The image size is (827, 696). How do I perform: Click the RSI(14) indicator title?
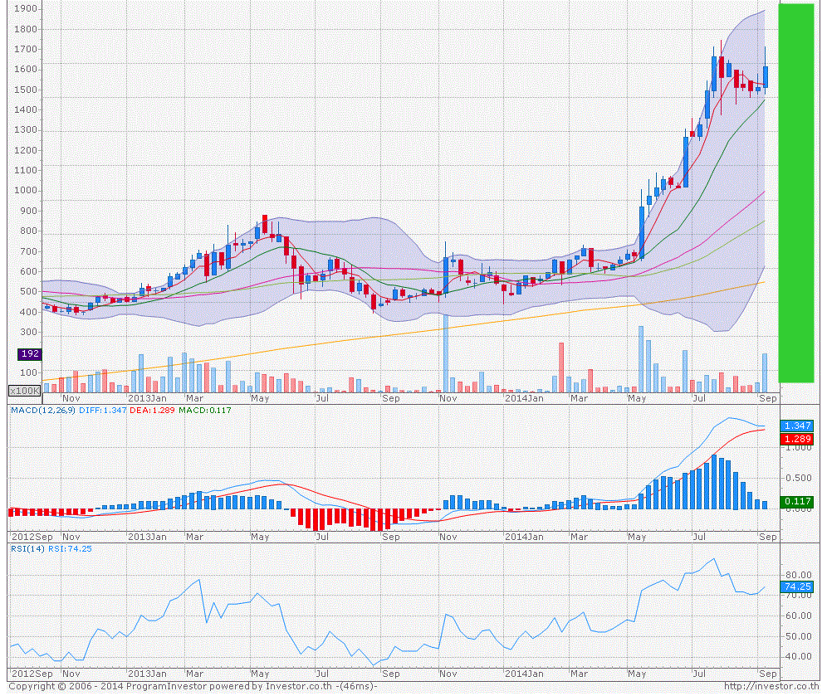point(27,548)
